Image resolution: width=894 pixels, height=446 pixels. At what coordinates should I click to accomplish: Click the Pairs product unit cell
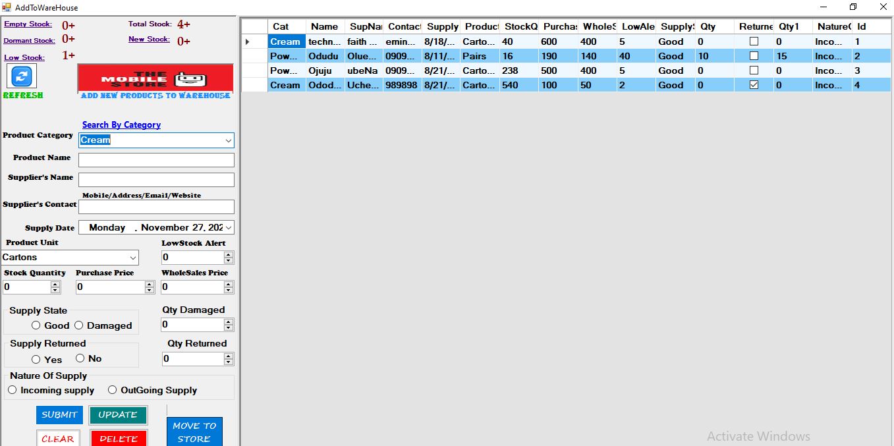(x=480, y=56)
